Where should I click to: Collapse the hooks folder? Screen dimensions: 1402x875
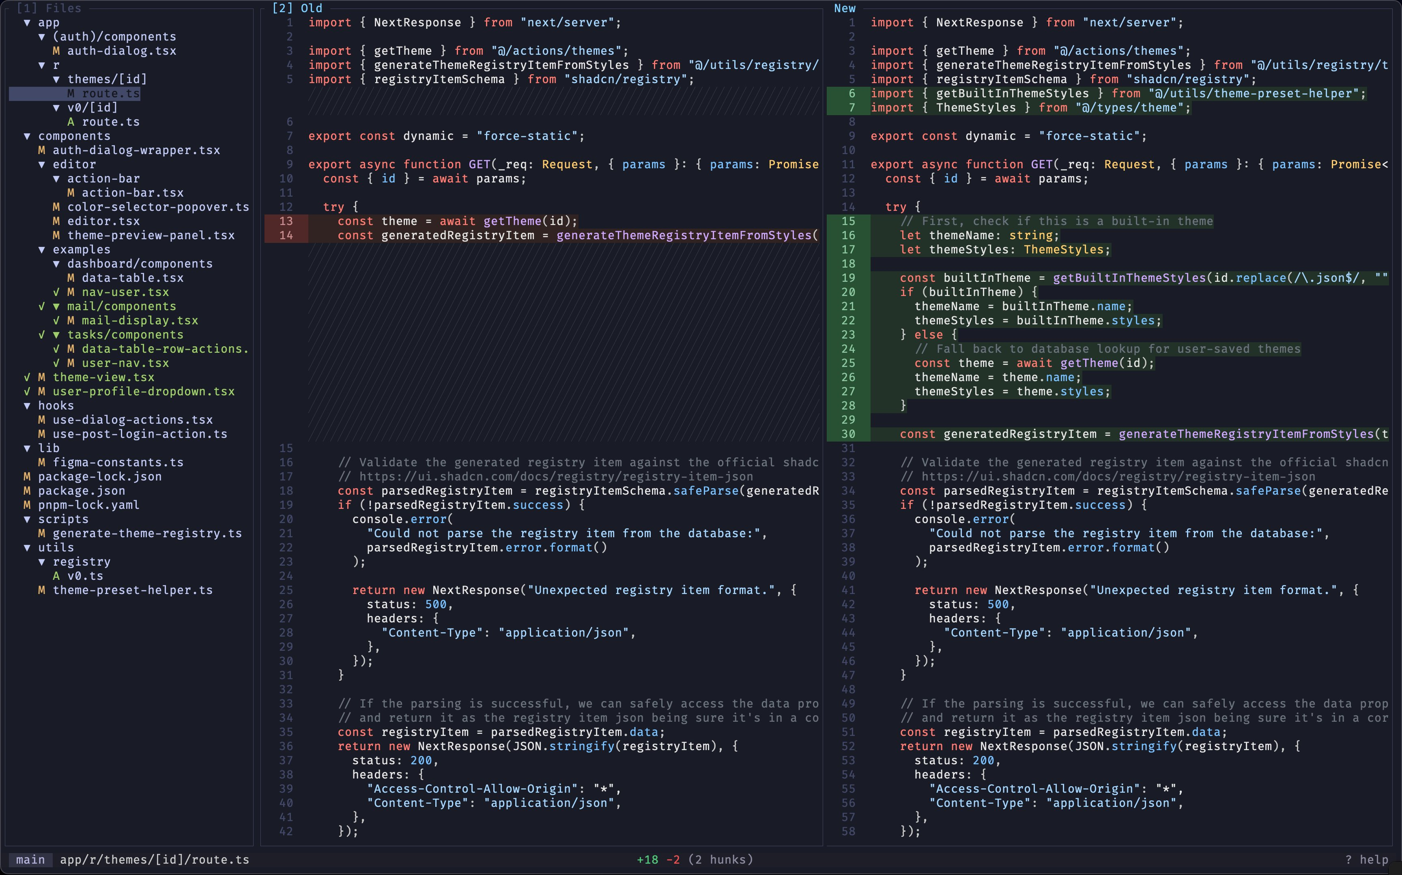(27, 406)
